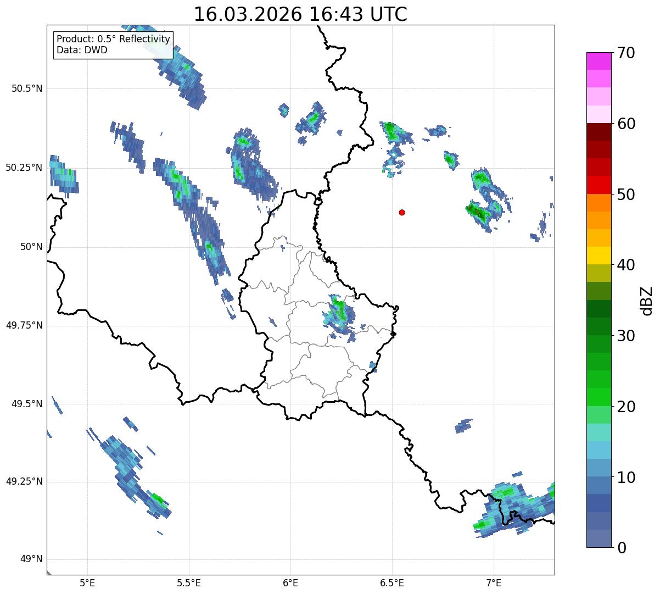Click the 6.5°E longitude label
The height and width of the screenshot is (594, 660).
(392, 582)
